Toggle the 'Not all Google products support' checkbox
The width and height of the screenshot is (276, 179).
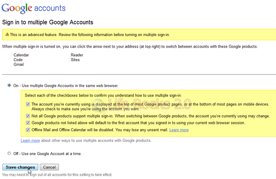tap(28, 116)
